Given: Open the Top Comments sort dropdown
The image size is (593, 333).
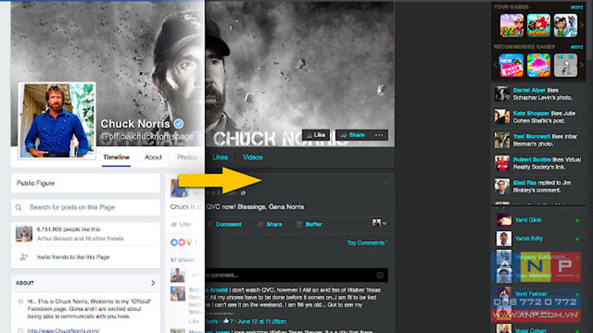Looking at the screenshot, I should click(x=367, y=243).
